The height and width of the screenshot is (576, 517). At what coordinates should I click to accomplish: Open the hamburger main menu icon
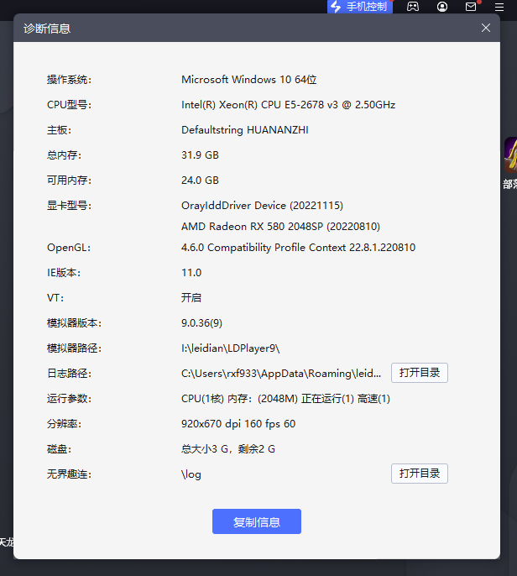click(x=499, y=7)
